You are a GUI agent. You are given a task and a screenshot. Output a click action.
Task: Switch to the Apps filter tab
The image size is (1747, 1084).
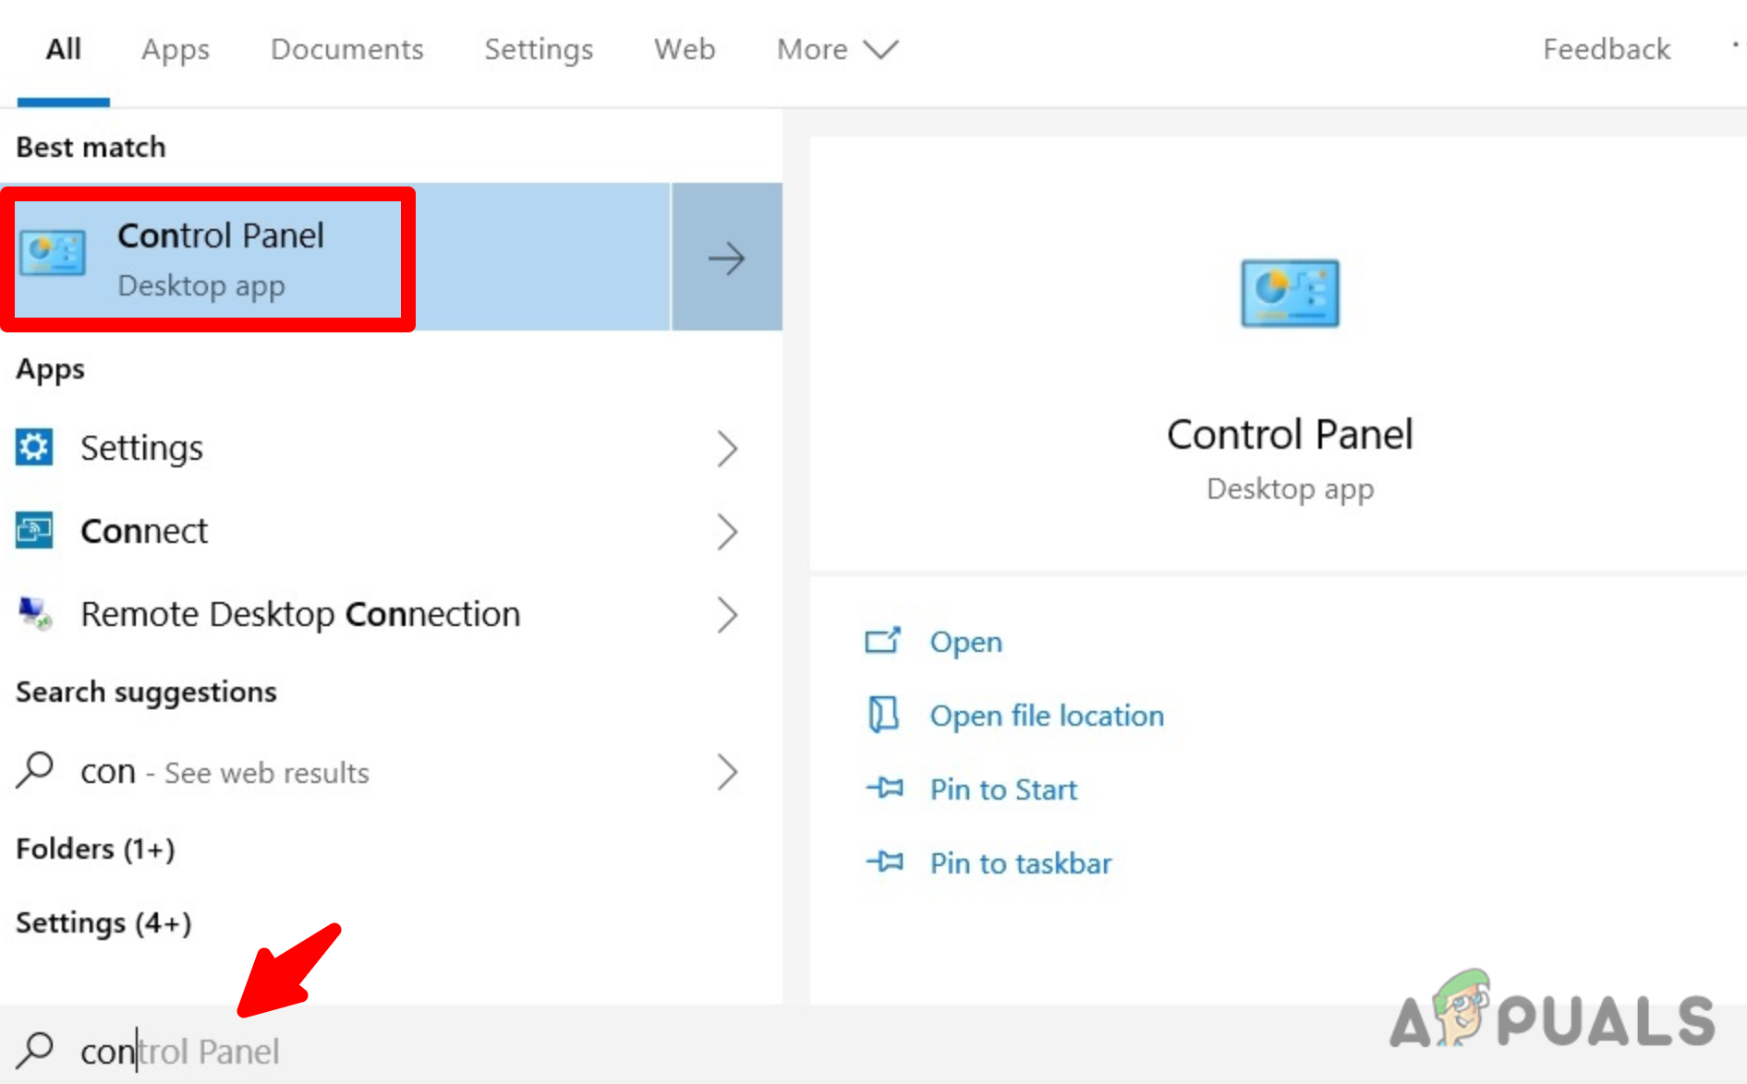pos(175,49)
